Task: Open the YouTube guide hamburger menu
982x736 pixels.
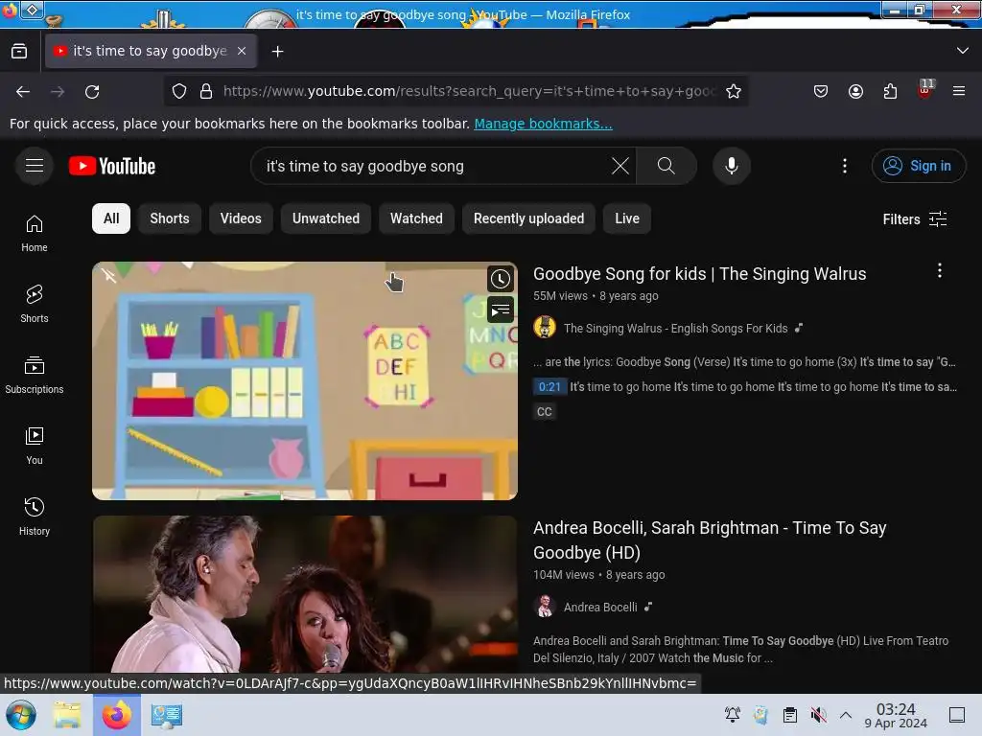Action: pyautogui.click(x=35, y=166)
